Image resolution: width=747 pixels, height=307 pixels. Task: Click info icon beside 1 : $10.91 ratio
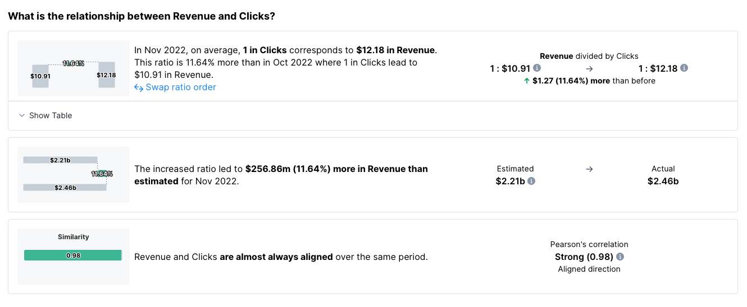click(537, 68)
